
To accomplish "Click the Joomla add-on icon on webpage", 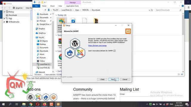I will pyautogui.click(x=38, y=97).
